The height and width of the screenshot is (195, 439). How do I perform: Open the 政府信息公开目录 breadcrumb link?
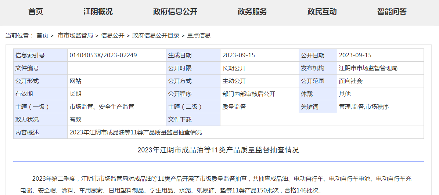156,36
